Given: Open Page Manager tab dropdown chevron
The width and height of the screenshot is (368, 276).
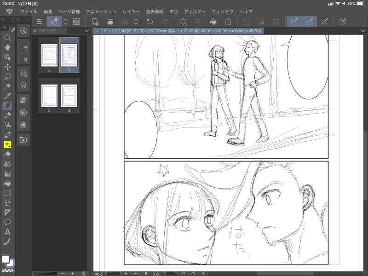Looking at the screenshot, I should click(86, 31).
